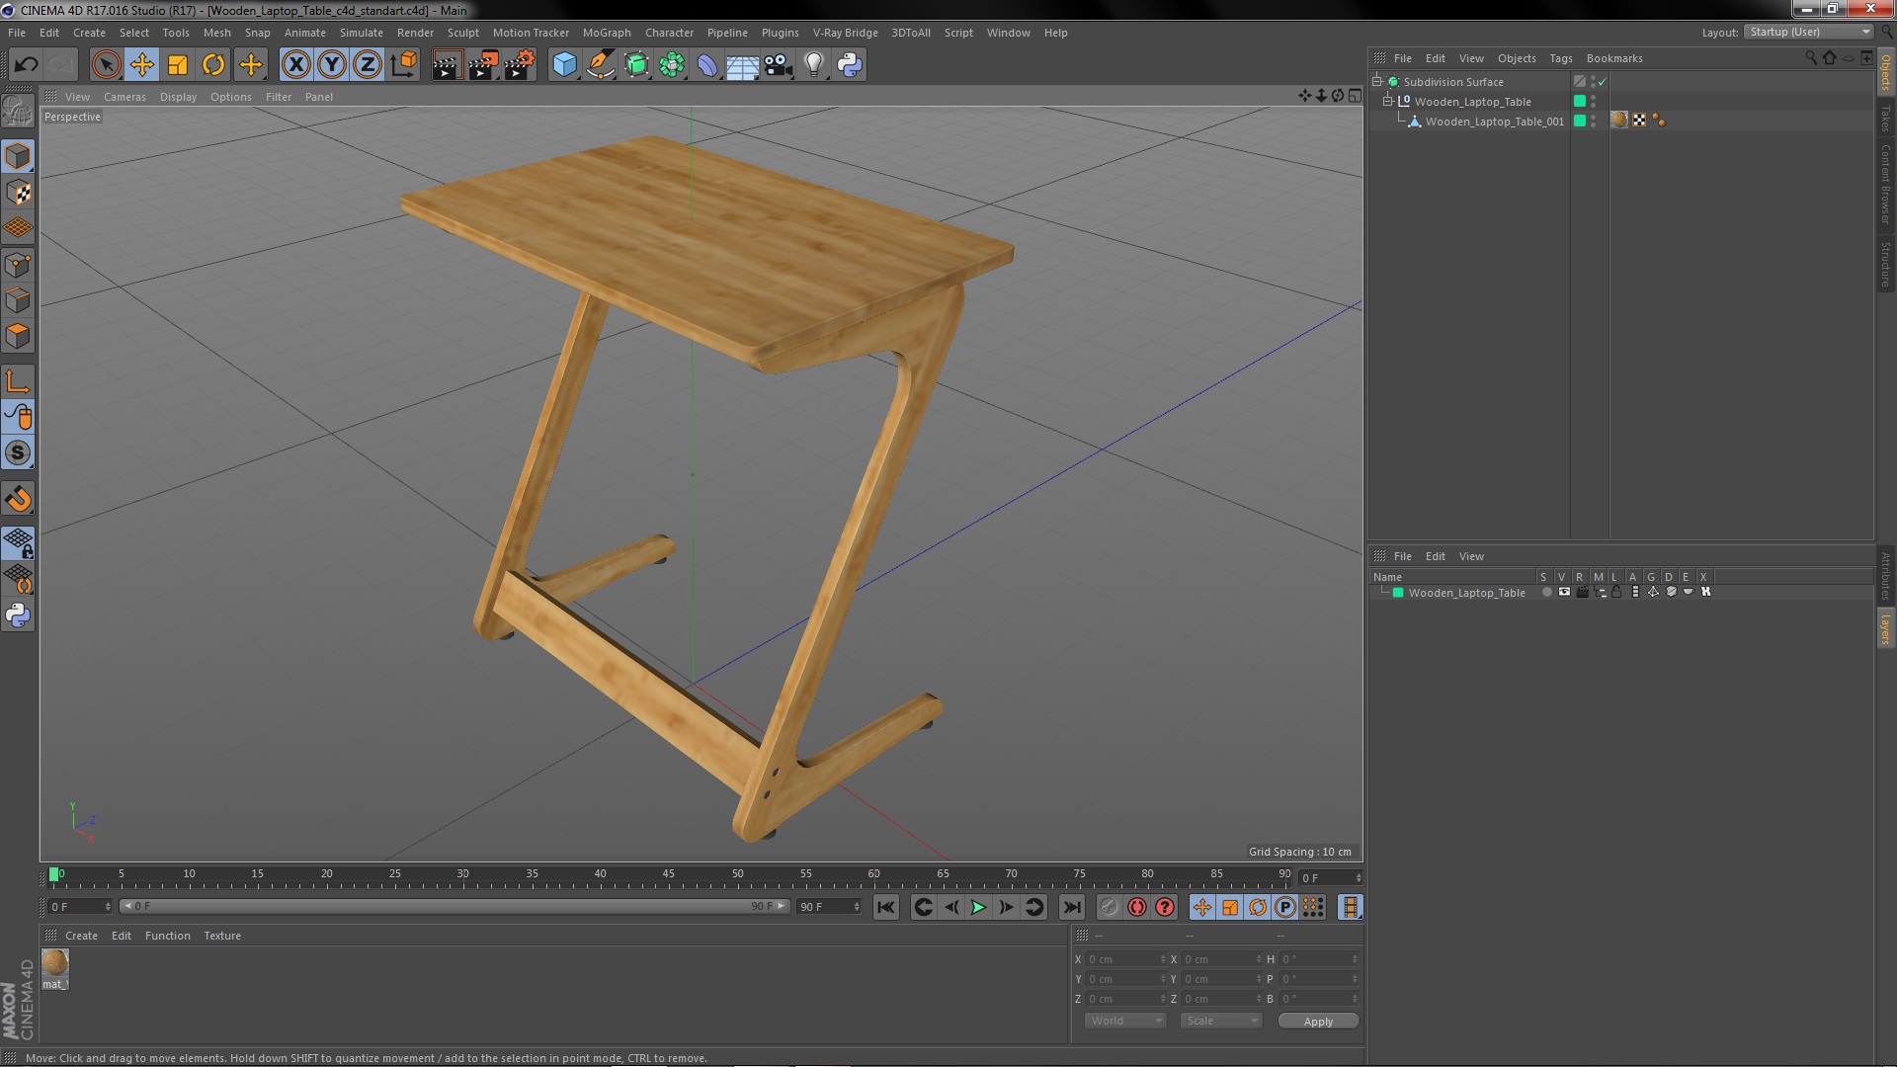Image resolution: width=1897 pixels, height=1067 pixels.
Task: Add a Subdivision Surface generator
Action: click(x=636, y=65)
